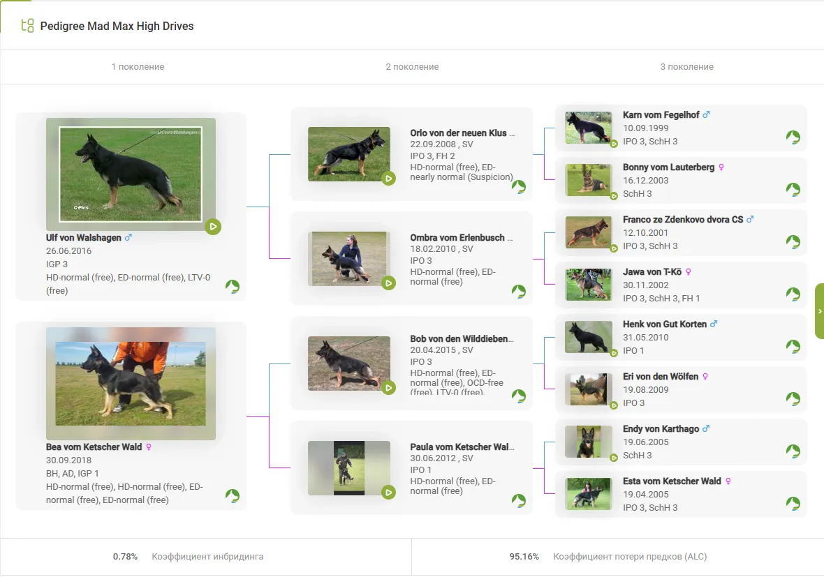Click green leaf icon next to Jawa von T-Kö
Viewport: 824px width, 577px height.
click(793, 294)
